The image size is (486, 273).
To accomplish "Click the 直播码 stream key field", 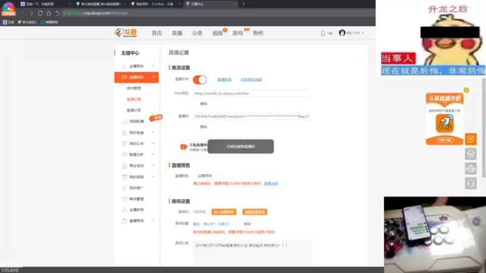I will [x=252, y=116].
